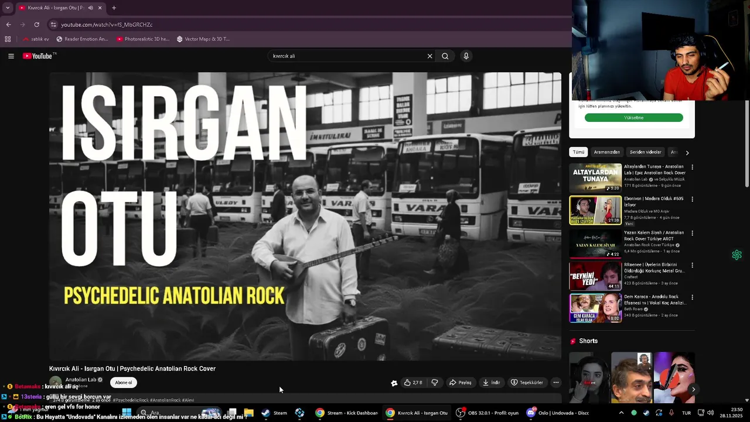Image resolution: width=750 pixels, height=422 pixels.
Task: Open a new browser tab
Action: click(114, 8)
